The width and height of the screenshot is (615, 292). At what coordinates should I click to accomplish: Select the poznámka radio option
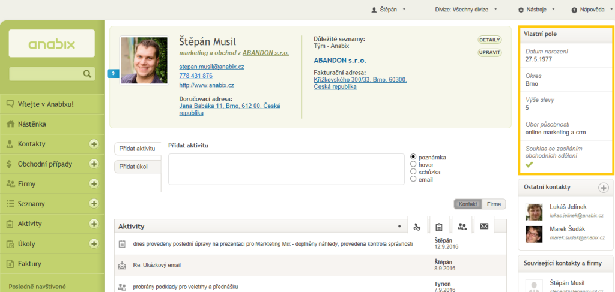(x=413, y=157)
